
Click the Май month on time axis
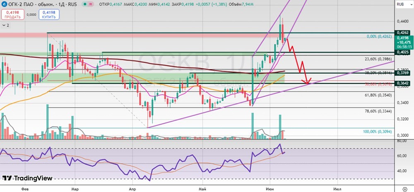(202, 189)
